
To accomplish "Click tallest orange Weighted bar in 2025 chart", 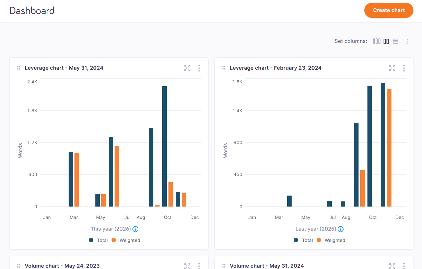I will [389, 148].
